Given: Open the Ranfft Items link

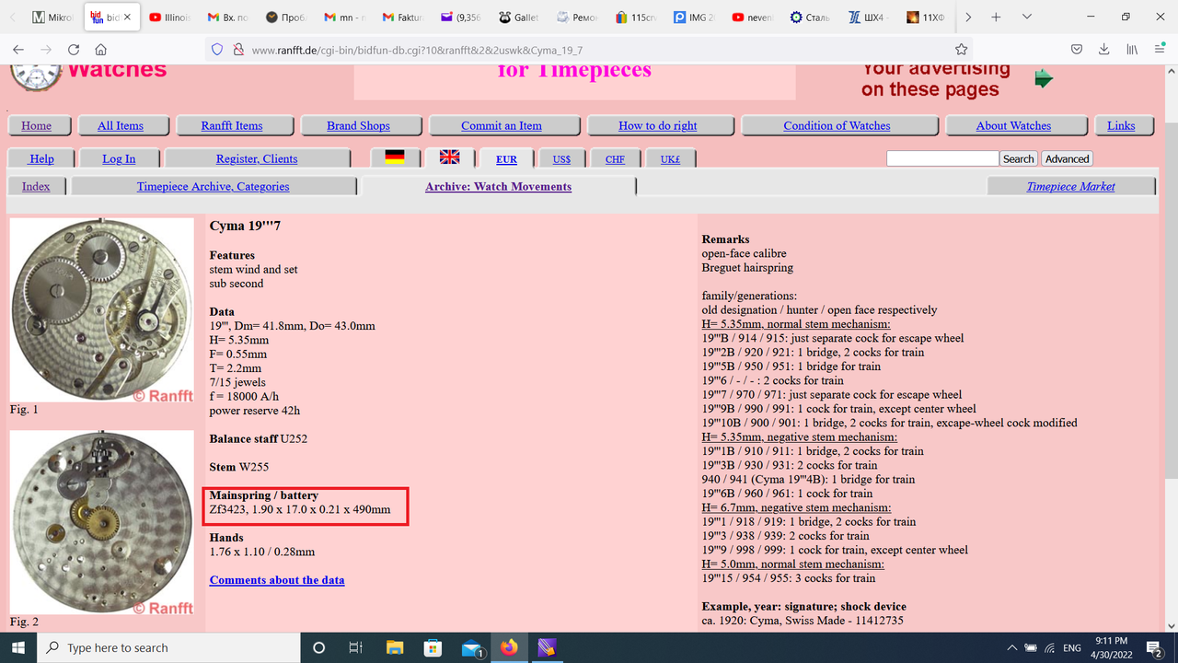Looking at the screenshot, I should 232,125.
